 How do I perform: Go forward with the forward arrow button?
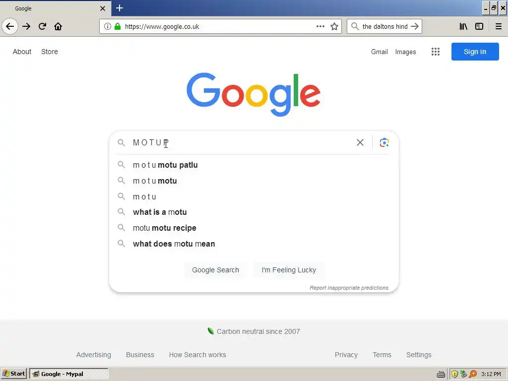pos(26,26)
